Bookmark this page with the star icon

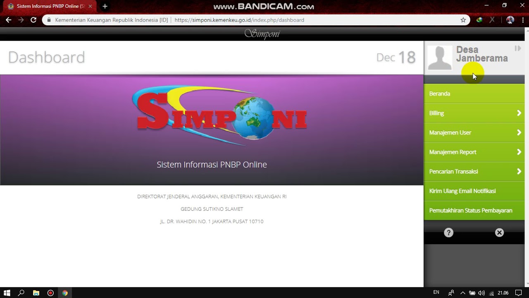point(463,20)
